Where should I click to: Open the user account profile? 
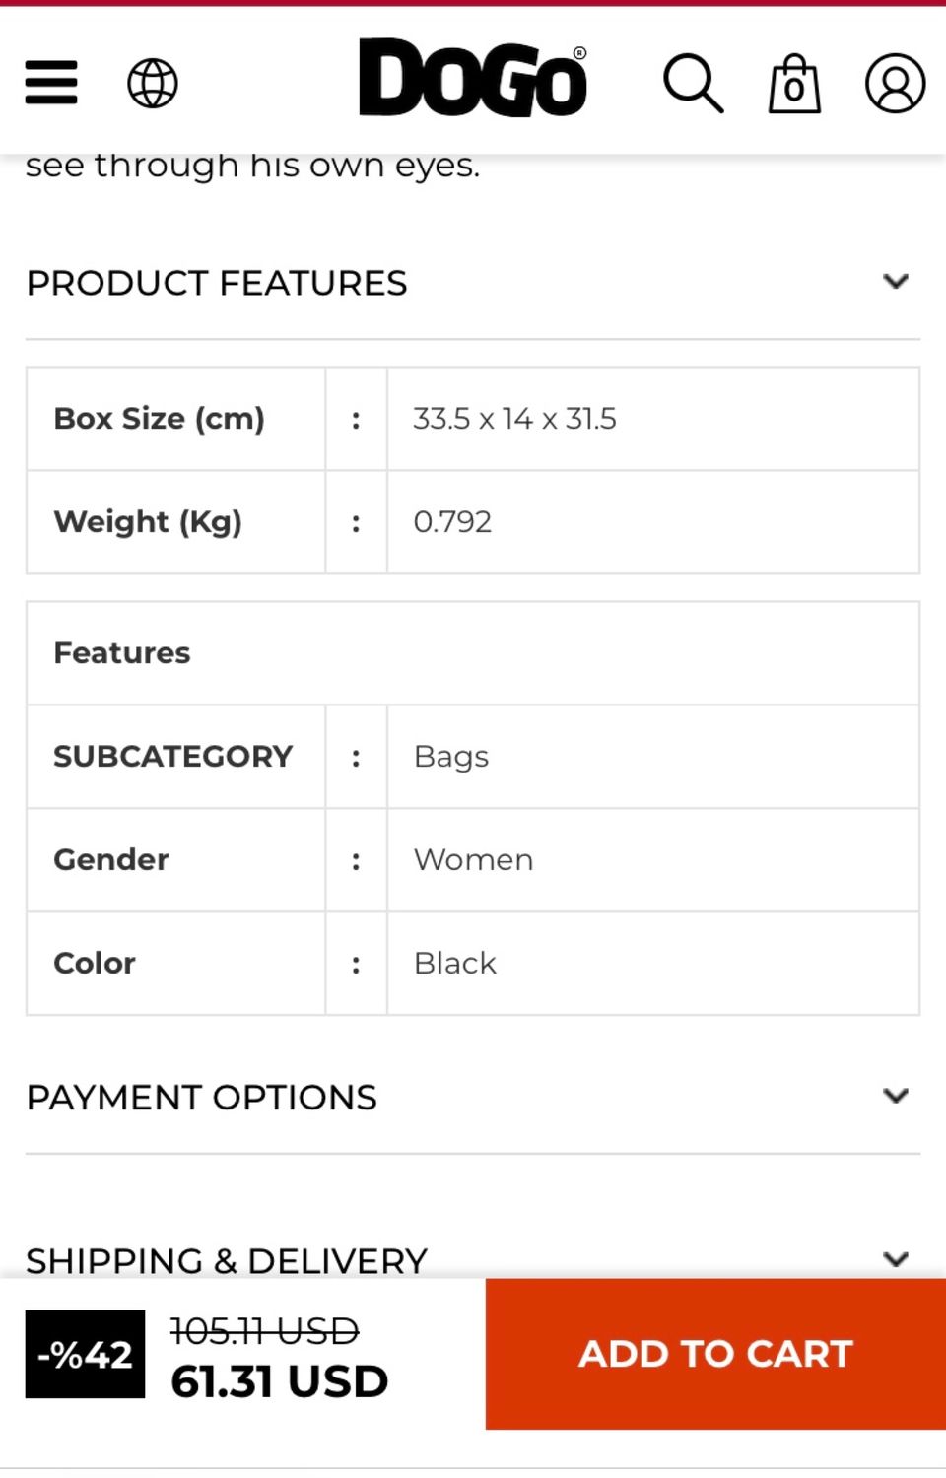pos(895,83)
